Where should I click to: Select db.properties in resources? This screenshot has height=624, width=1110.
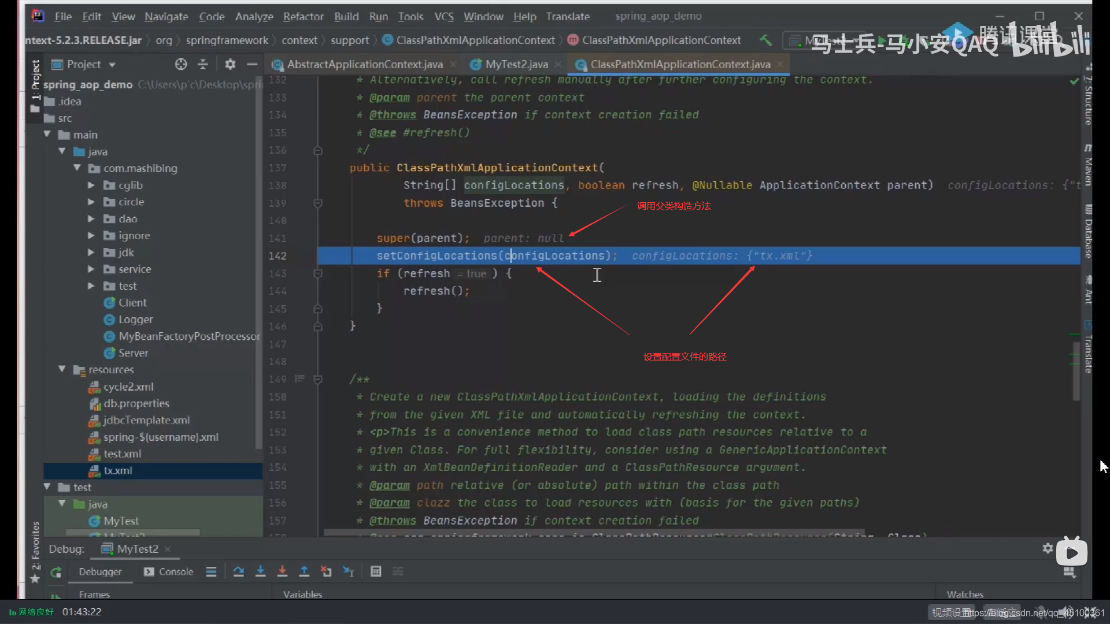point(136,403)
